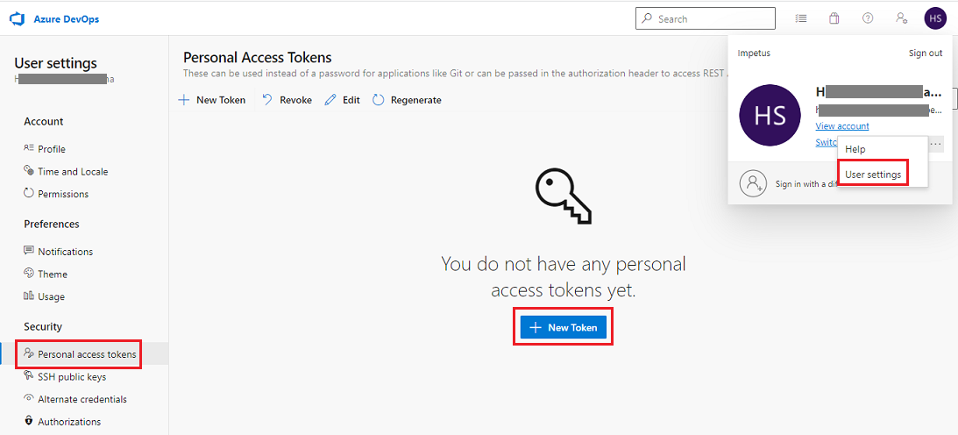The width and height of the screenshot is (958, 435).
Task: Click the small HS avatar in header
Action: coord(935,18)
